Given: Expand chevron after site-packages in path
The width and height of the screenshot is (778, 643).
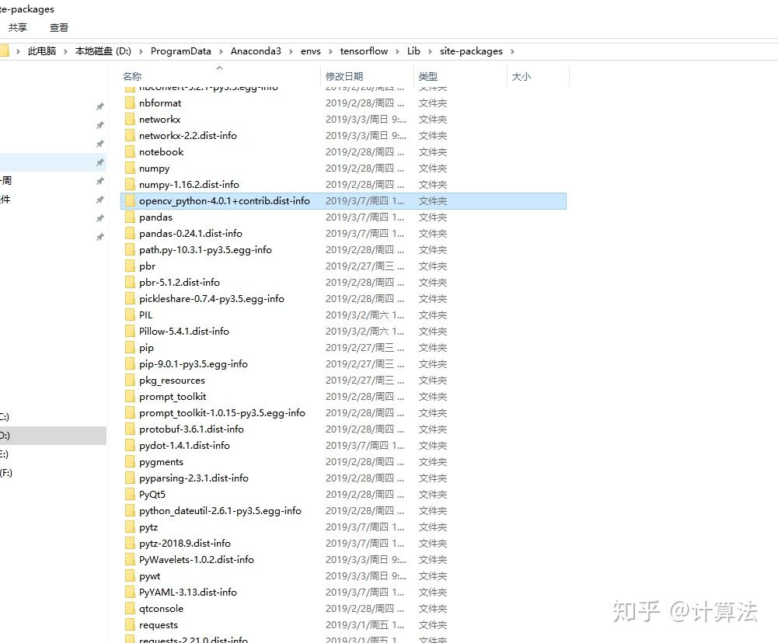Looking at the screenshot, I should click(512, 51).
